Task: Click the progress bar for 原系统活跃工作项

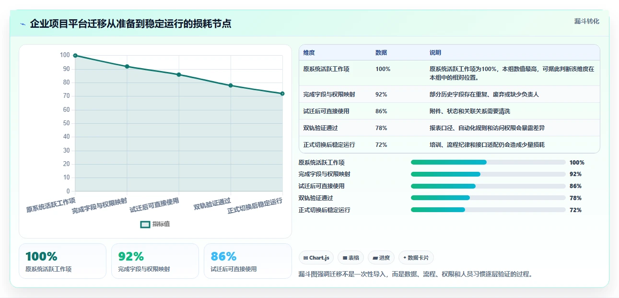Action: (x=488, y=162)
